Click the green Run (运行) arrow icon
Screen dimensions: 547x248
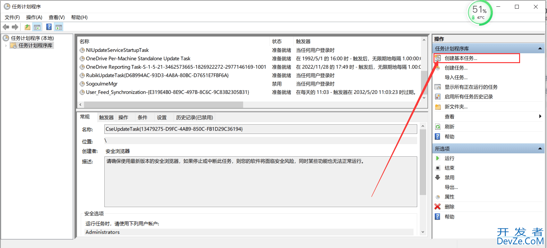tap(438, 158)
